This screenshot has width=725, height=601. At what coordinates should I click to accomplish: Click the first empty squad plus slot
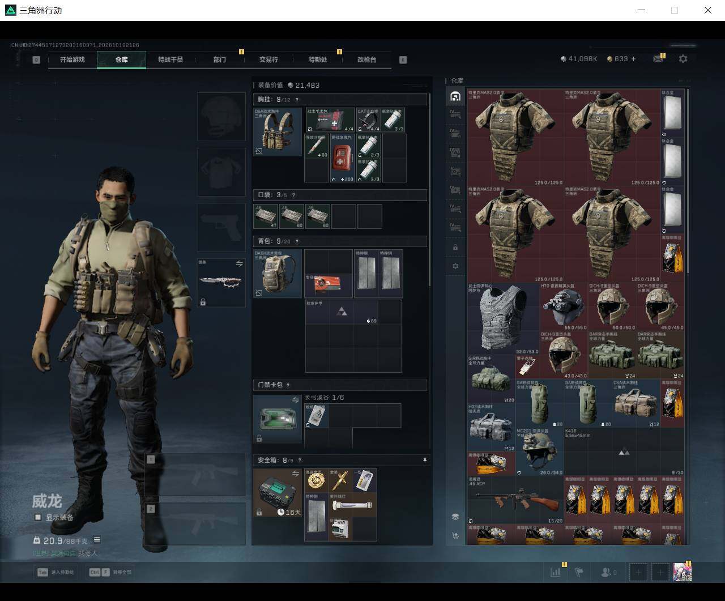click(x=638, y=572)
